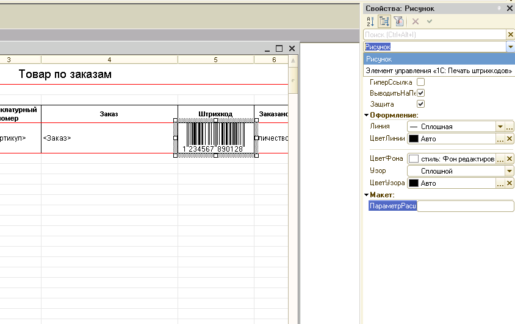Click cancel editing X icon in toolbar
This screenshot has width=515, height=324.
pos(416,22)
